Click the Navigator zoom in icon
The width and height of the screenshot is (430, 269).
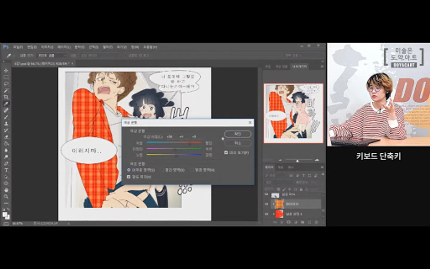tap(317, 160)
